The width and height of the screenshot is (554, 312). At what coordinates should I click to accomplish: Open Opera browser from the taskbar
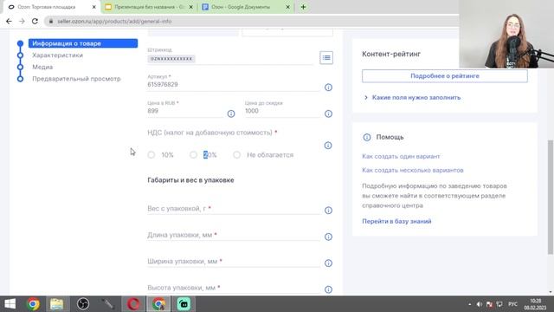(x=133, y=304)
